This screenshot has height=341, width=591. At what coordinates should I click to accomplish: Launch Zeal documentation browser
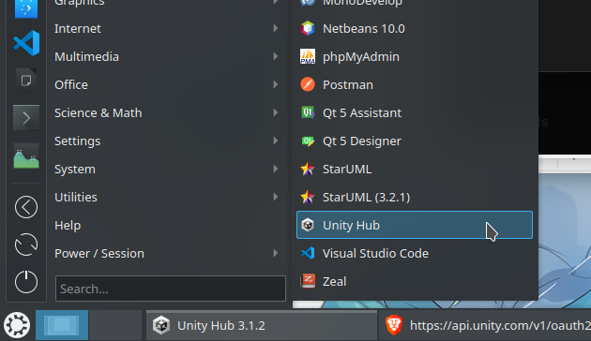[x=415, y=281]
